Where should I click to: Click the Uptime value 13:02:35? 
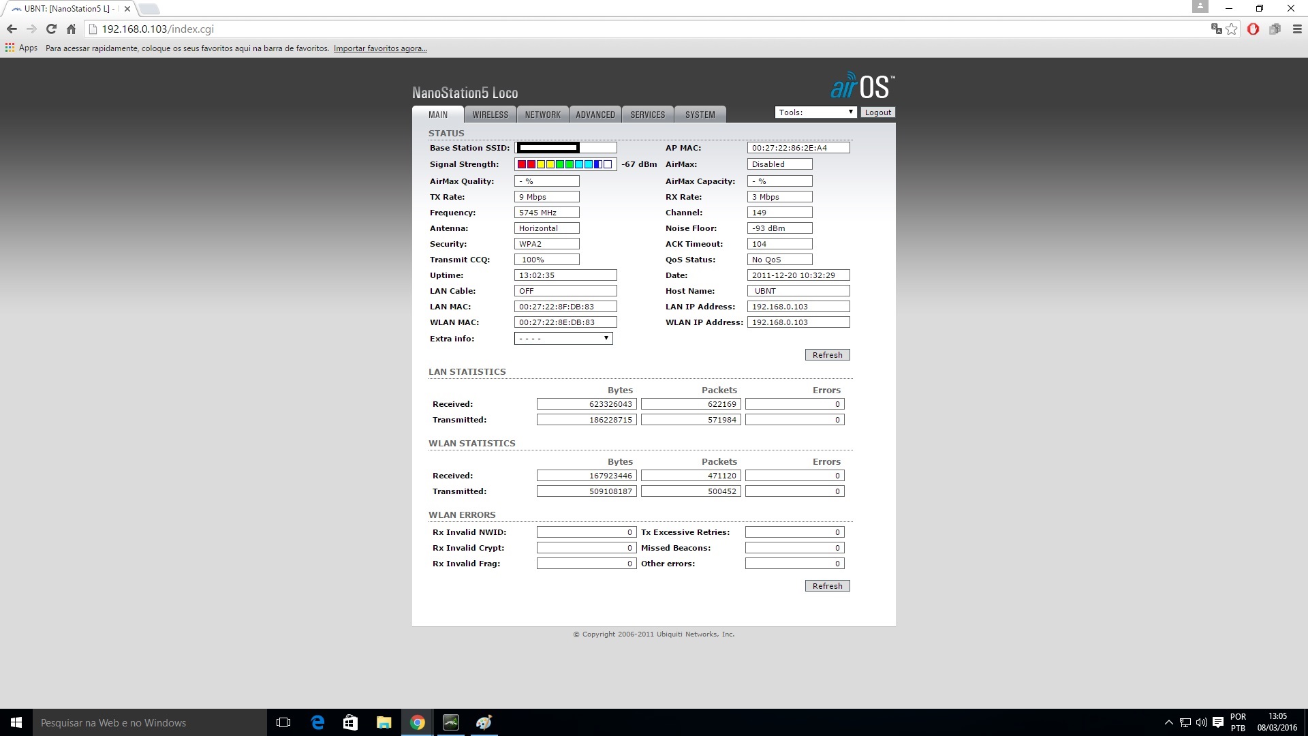[565, 275]
